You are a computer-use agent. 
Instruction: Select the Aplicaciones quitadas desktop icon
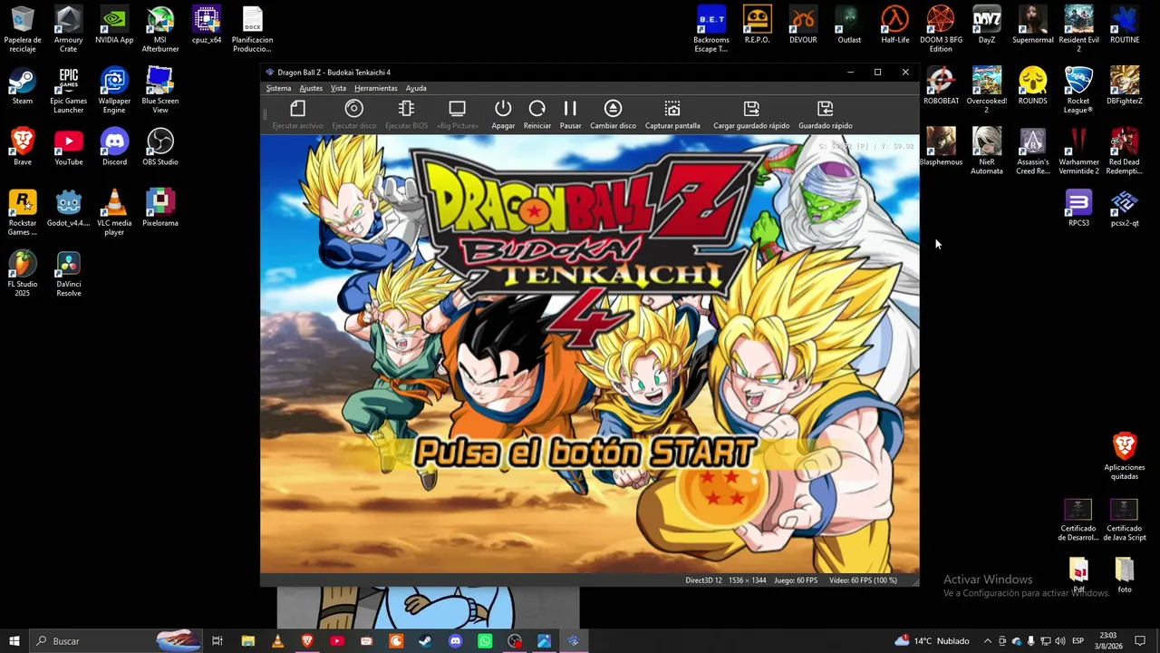click(x=1125, y=456)
